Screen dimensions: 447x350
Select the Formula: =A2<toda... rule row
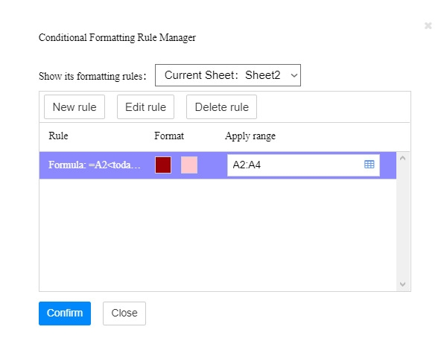[95, 165]
